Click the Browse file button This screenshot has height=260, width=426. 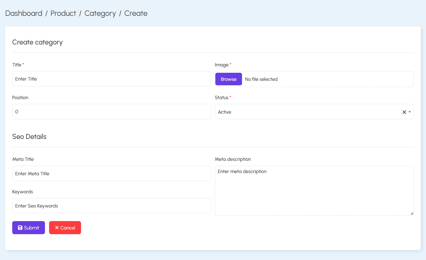tap(228, 79)
